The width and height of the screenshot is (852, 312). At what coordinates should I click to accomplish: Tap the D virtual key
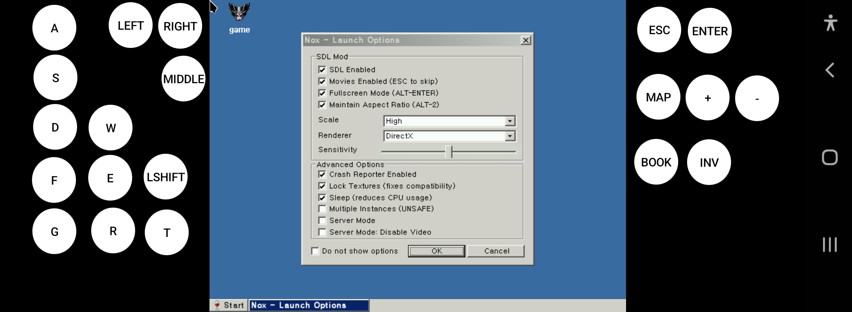pos(55,127)
